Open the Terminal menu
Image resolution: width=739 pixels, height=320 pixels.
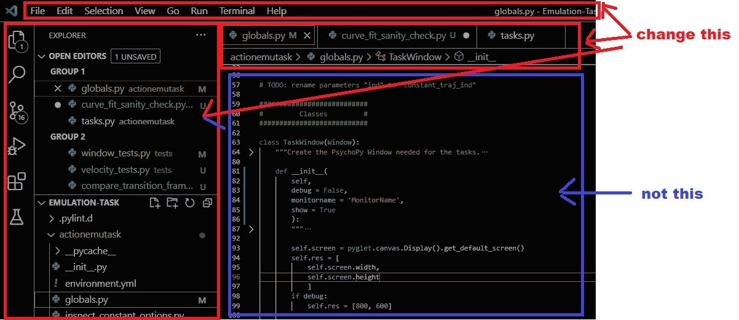click(237, 10)
